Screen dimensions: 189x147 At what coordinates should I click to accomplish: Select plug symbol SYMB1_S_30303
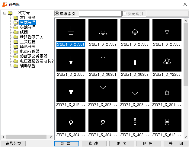pos(135,60)
